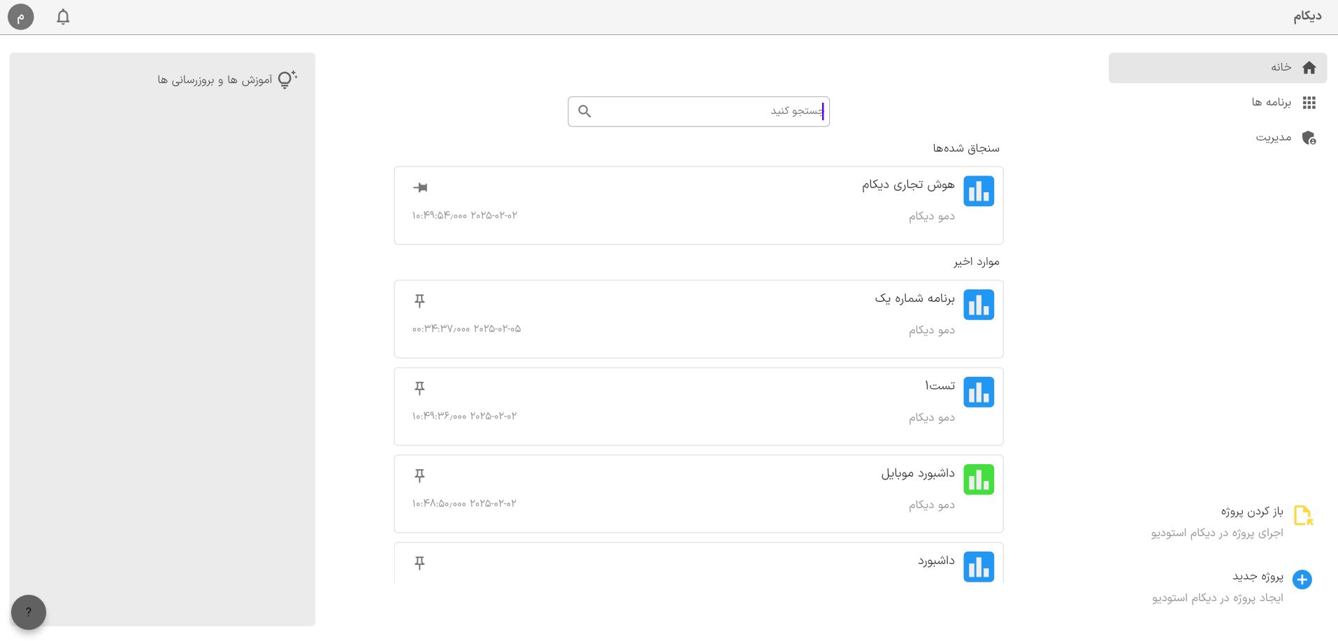This screenshot has height=641, width=1338.
Task: Click the search magnifier icon
Action: coord(585,111)
